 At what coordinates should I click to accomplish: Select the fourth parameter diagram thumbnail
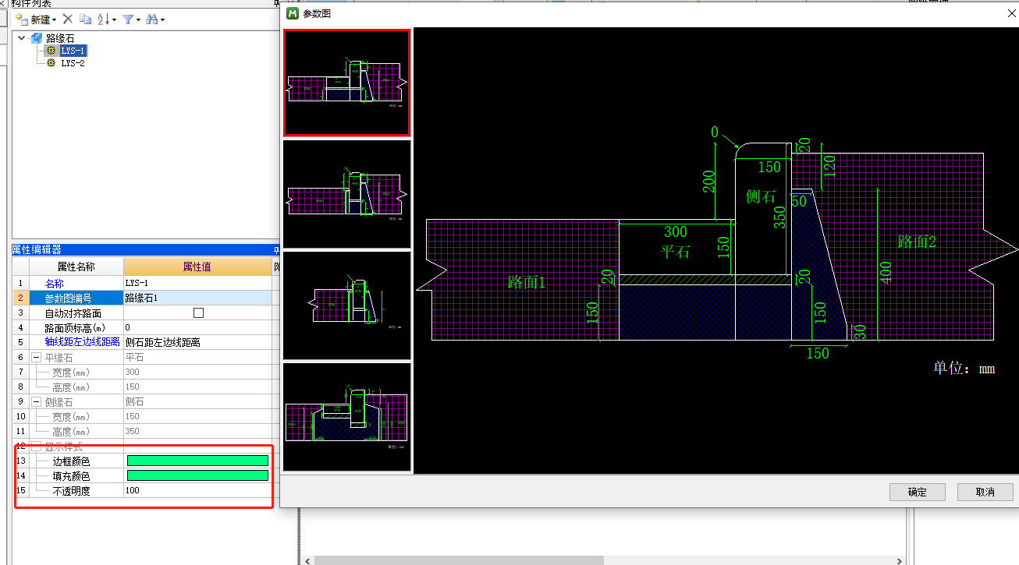coord(346,417)
